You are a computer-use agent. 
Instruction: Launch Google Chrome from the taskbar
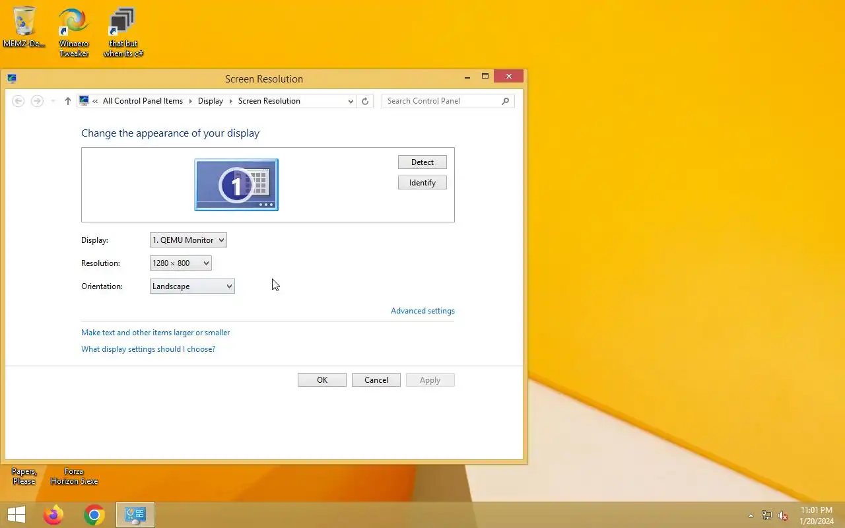click(94, 515)
